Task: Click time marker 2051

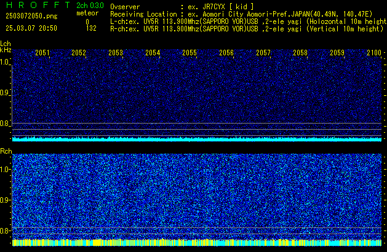Action: click(42, 53)
